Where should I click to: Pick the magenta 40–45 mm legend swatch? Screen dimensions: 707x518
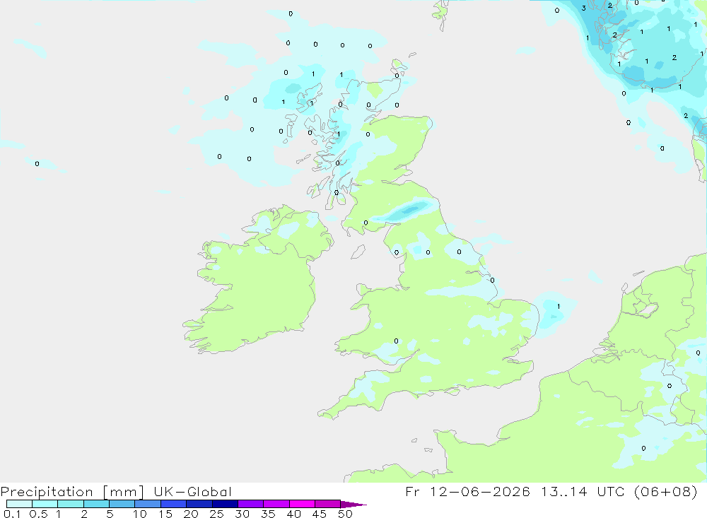point(302,504)
